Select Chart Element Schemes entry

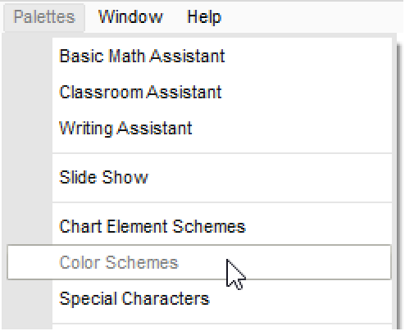199,226
